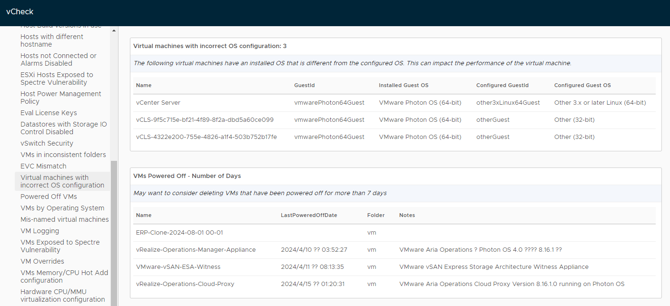Select the vCLS-9f5c715e VM name cell
Viewport: 670px width, 306px height.
point(205,119)
